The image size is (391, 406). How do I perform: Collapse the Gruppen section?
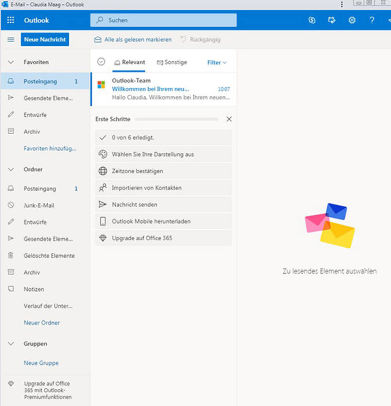[11, 344]
